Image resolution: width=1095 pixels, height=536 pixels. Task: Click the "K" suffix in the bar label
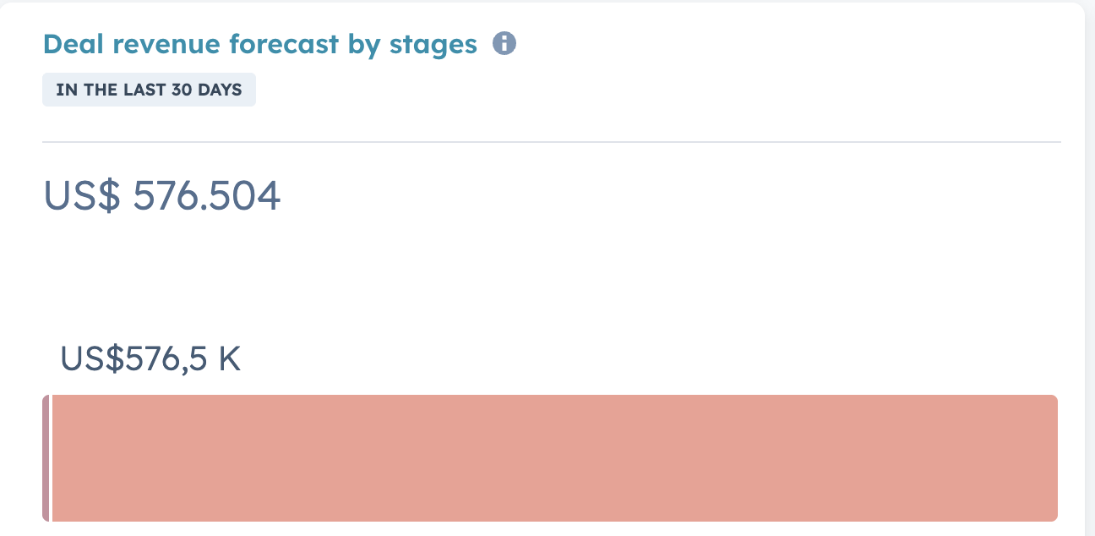229,359
